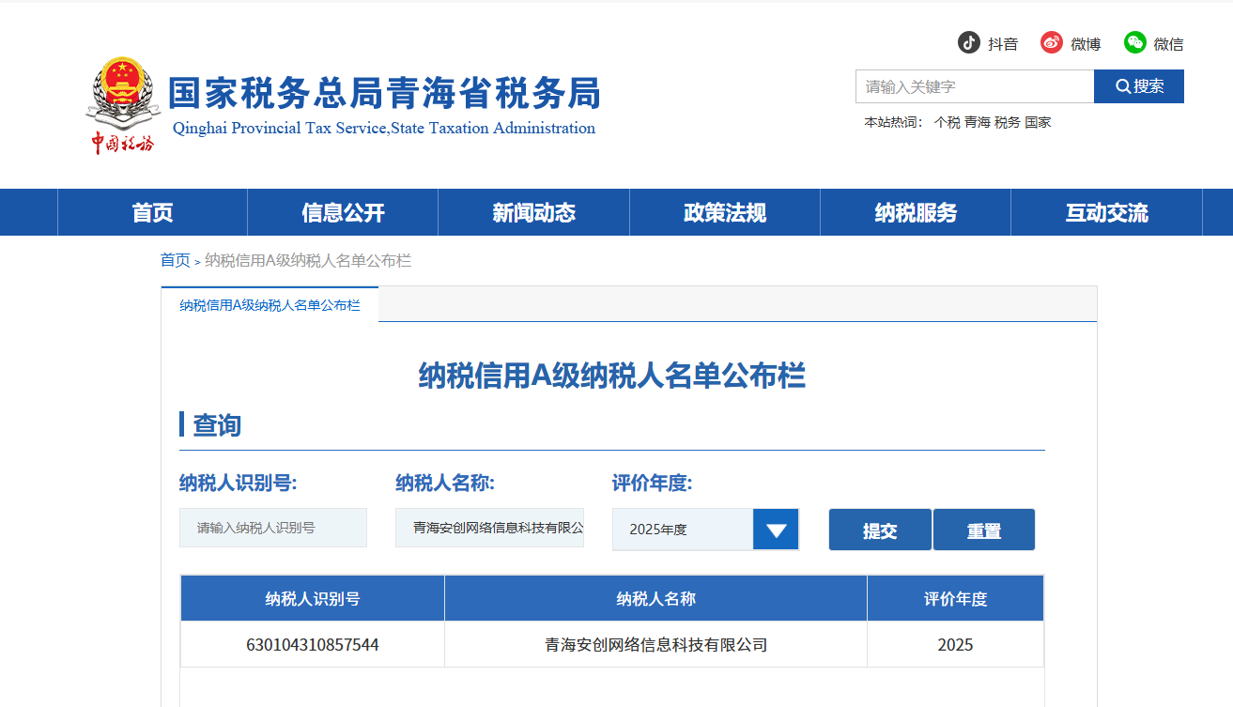
Task: Open the 互动交流 menu
Action: pyautogui.click(x=1106, y=212)
